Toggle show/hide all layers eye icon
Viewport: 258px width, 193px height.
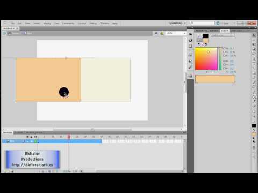[27, 137]
